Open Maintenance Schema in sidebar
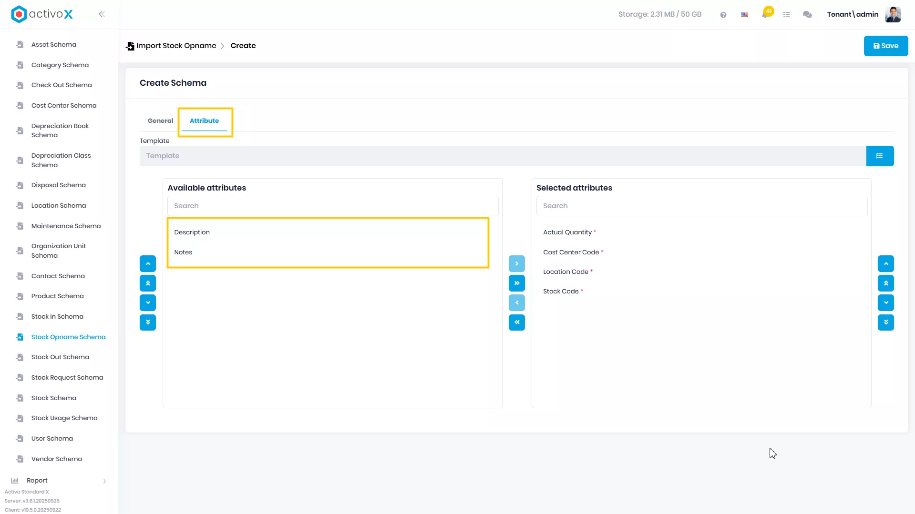The image size is (915, 514). (66, 226)
